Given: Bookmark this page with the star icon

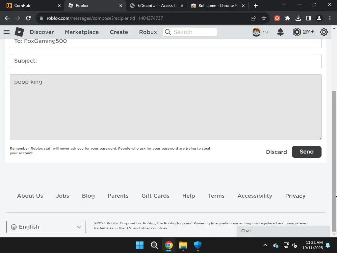Looking at the screenshot, I should 264,18.
